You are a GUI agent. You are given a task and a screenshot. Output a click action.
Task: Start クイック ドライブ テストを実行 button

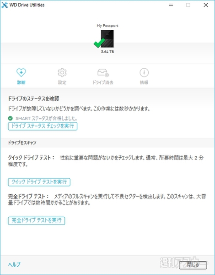tap(39, 182)
